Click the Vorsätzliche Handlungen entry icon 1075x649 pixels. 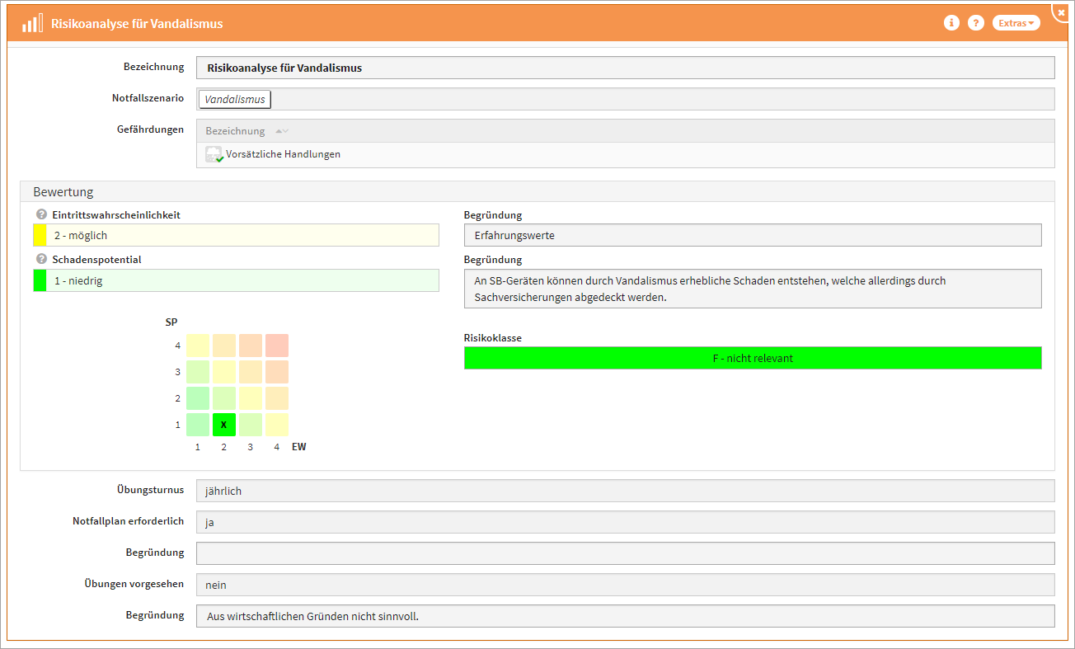tap(214, 154)
